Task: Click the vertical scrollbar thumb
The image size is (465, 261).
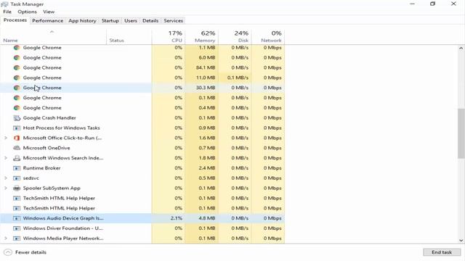Action: [461, 133]
